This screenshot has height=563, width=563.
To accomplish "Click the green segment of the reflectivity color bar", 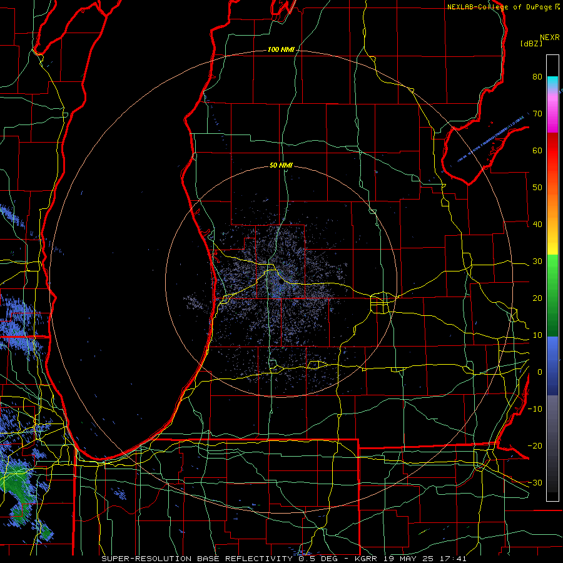I will (552, 295).
